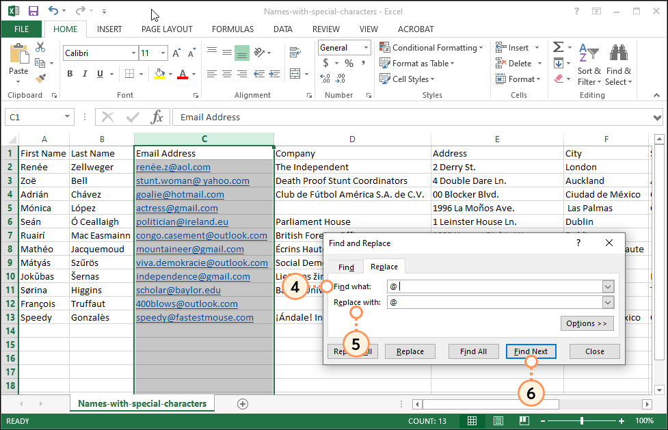Toggle Middle Align vertical alignment
668x430 pixels.
[226, 53]
